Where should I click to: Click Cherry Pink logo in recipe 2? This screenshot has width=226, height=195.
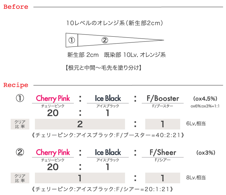53,153
